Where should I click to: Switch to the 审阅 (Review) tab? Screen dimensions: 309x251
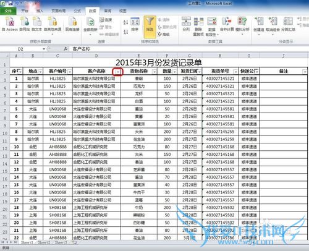point(108,11)
